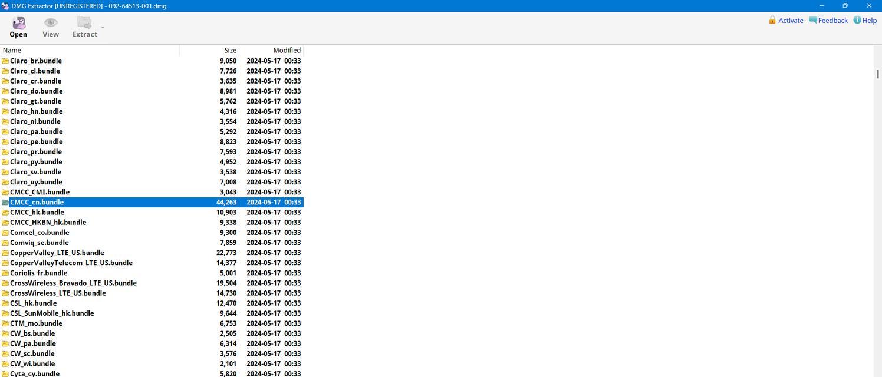The height and width of the screenshot is (377, 882).
Task: Open a DMG file with Open button
Action: tap(18, 27)
